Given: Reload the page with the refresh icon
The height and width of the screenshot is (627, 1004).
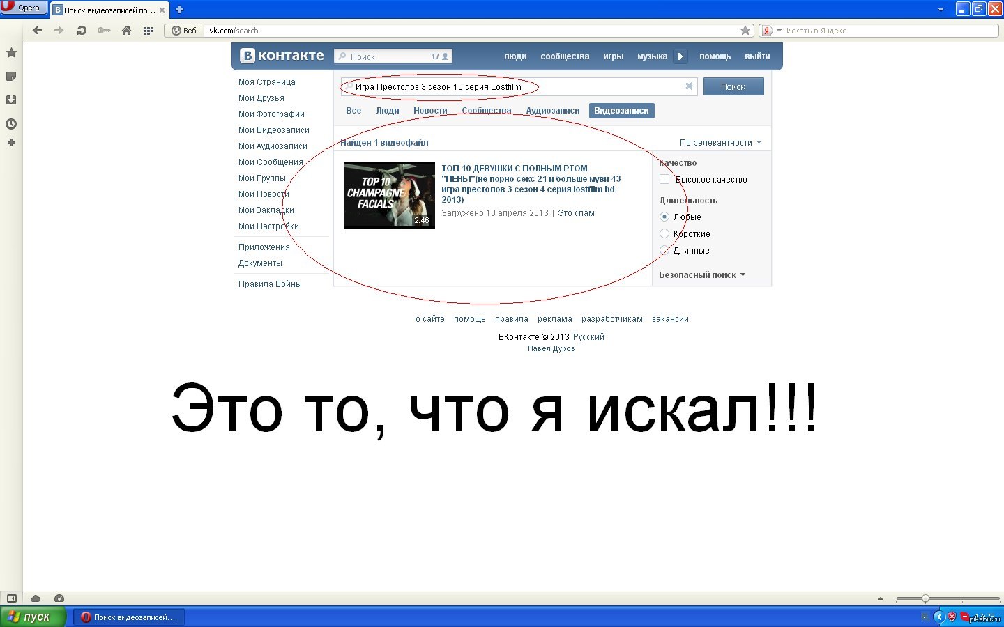Looking at the screenshot, I should pyautogui.click(x=82, y=31).
